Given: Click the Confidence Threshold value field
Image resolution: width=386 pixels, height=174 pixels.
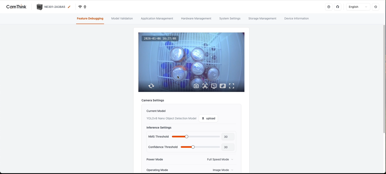Looking at the screenshot, I should point(228,147).
